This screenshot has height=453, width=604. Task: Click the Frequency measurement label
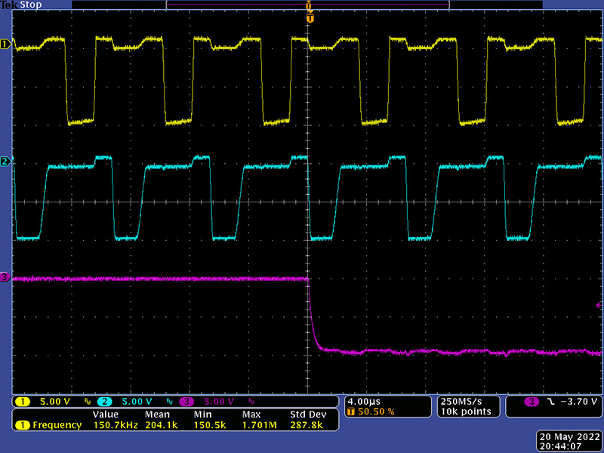coord(57,425)
